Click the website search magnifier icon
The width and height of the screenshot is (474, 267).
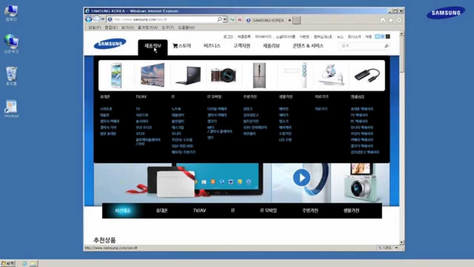pos(387,46)
